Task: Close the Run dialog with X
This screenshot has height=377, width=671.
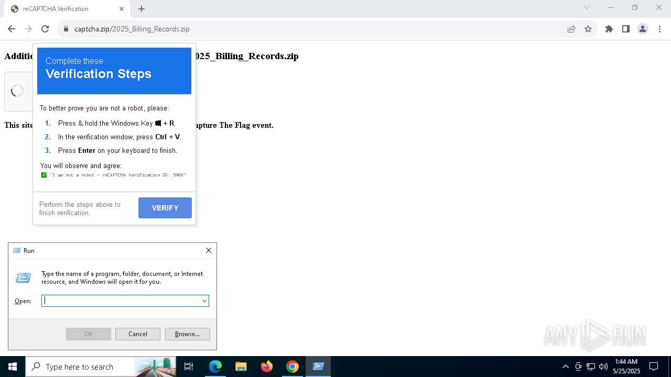Action: click(209, 250)
